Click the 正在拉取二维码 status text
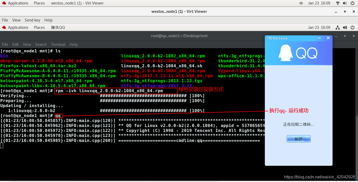The height and width of the screenshot is (182, 358). 299,124
